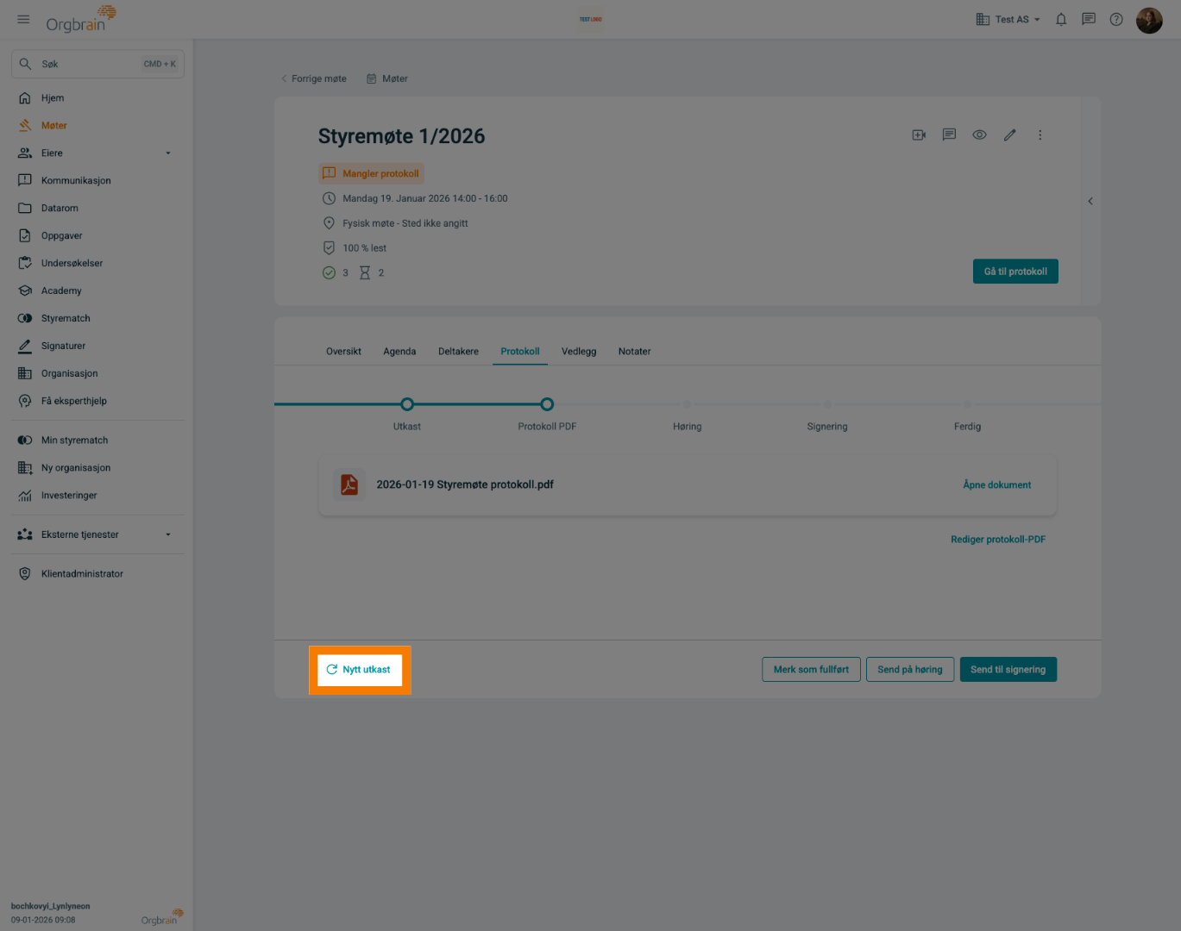Select the Signering progress step
Screen dimensions: 1181x931
point(827,404)
